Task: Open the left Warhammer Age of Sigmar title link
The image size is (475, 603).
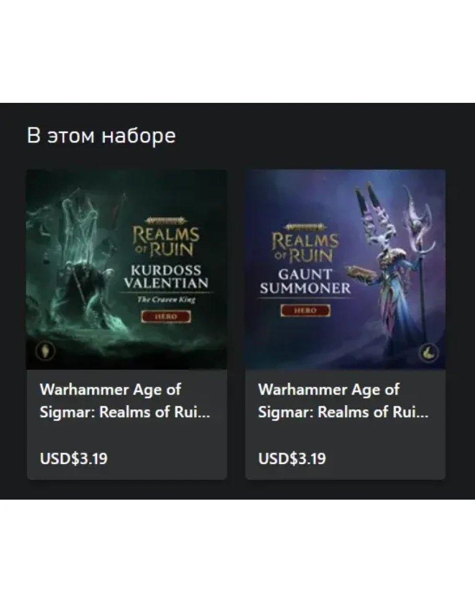Action: click(125, 401)
